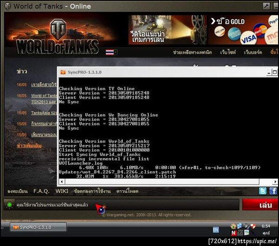The width and height of the screenshot is (279, 246).
Task: Click 'Checking Version We Dancing Online' line
Action: (108, 115)
